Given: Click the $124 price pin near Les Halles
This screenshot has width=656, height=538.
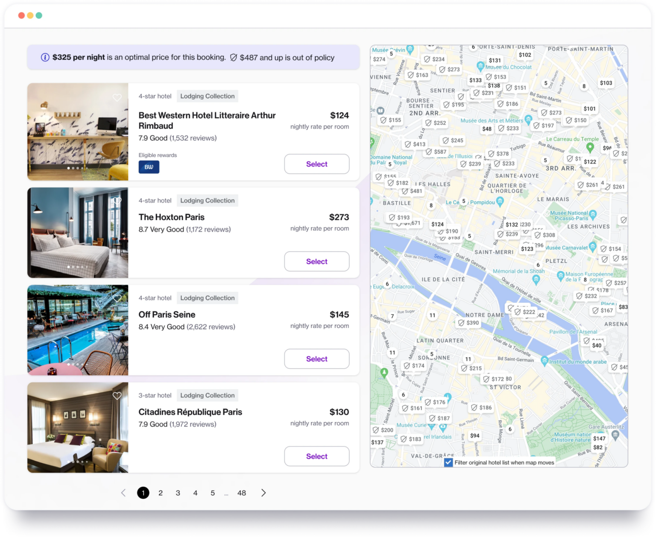Looking at the screenshot, I should [438, 224].
